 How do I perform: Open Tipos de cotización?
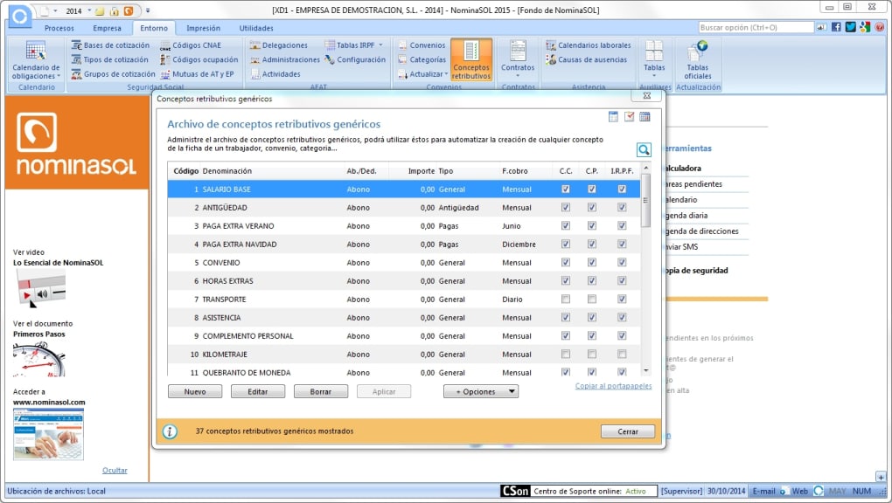coord(110,59)
